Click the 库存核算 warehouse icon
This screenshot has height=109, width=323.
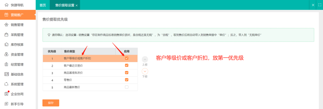pos(6,45)
